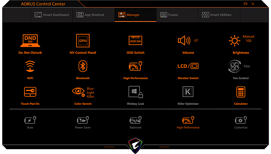Click the Brightness sun icon
Image resolution: width=271 pixels, height=154 pixels.
[x=234, y=41]
